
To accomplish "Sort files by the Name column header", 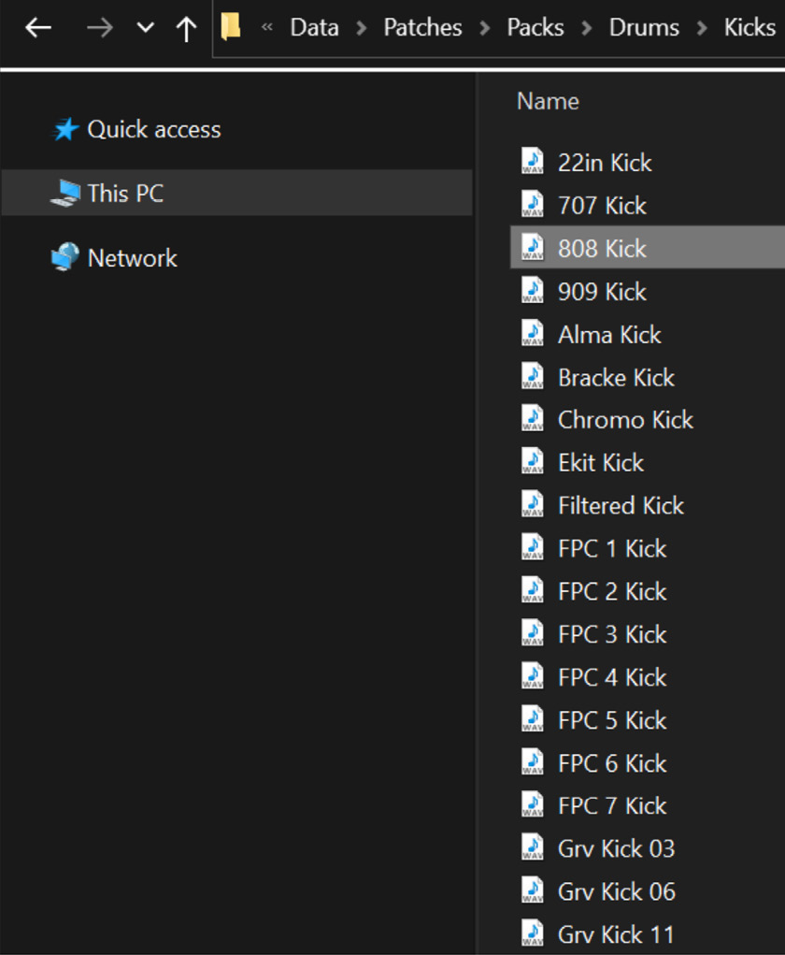I will pos(548,101).
